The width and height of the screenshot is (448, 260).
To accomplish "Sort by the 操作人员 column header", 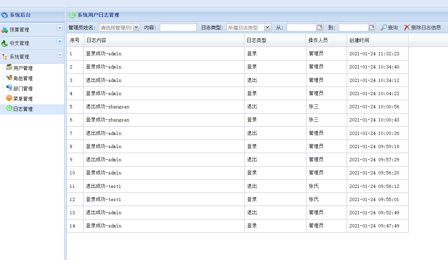I will pos(327,40).
